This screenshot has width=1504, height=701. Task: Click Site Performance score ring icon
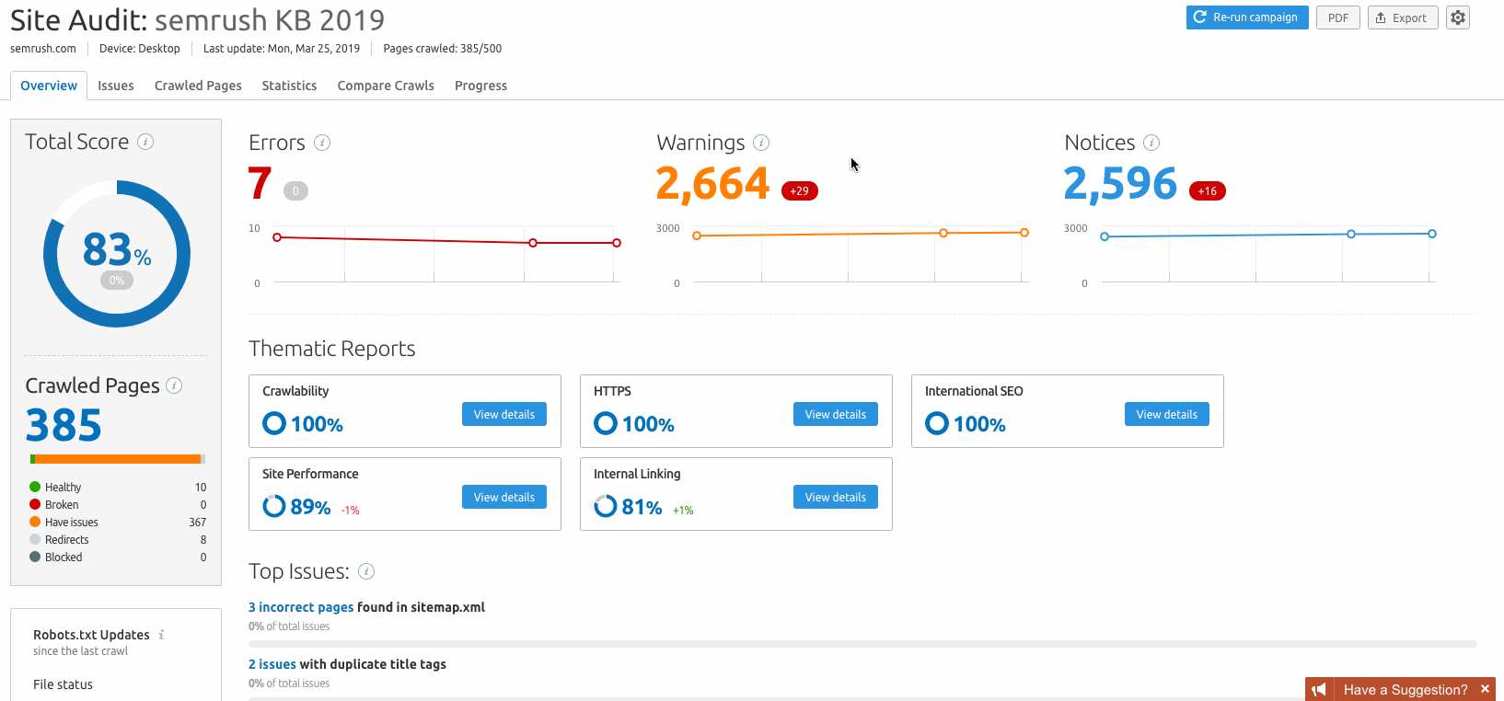pyautogui.click(x=274, y=506)
